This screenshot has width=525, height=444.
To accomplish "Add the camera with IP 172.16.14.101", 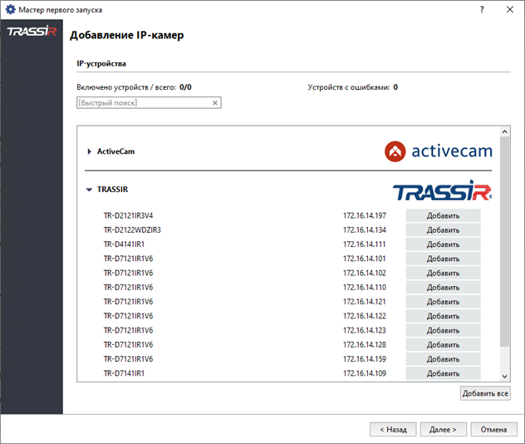I will (443, 259).
